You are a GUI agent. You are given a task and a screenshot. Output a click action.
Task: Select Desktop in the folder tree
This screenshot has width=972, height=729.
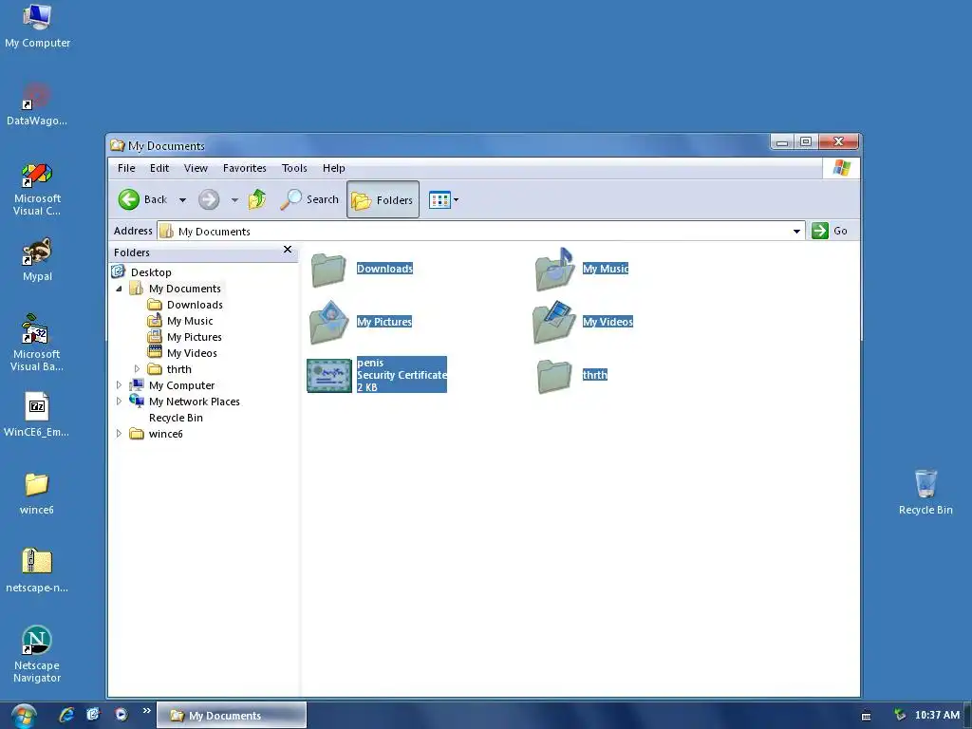(x=151, y=272)
